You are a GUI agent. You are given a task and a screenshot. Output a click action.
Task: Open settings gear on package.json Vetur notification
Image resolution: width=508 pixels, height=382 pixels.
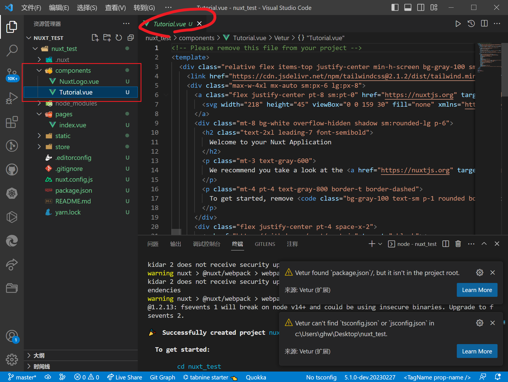(480, 272)
